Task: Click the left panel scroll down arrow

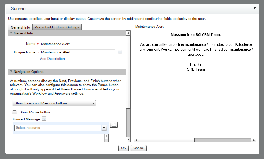Action: [x=128, y=140]
